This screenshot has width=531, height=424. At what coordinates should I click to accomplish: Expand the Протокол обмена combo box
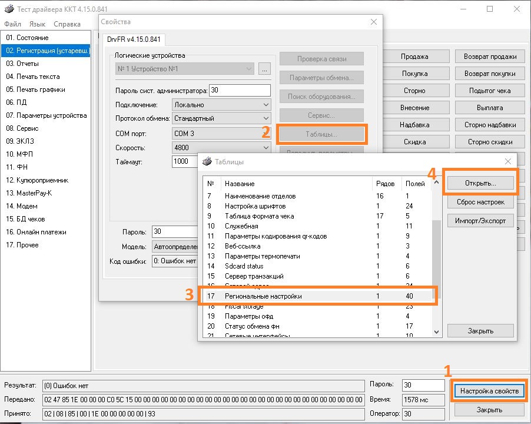221,118
